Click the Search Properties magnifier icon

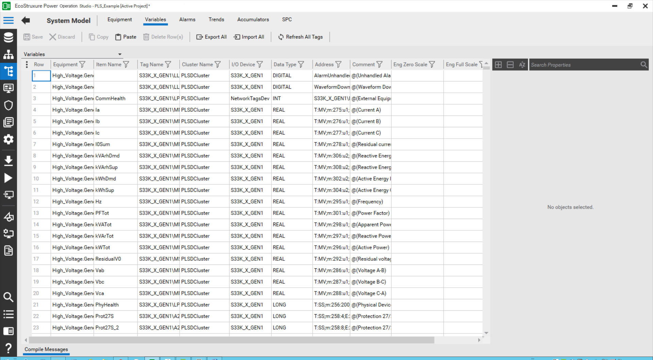click(x=643, y=65)
